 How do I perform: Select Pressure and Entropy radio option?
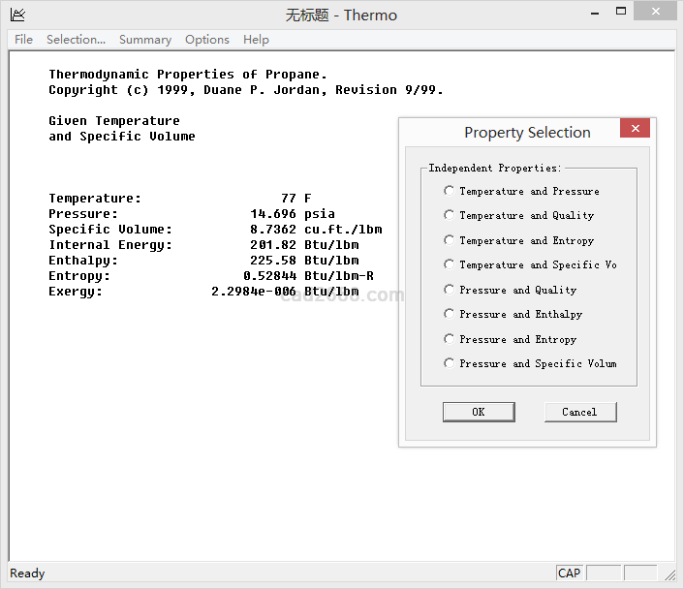coord(449,339)
